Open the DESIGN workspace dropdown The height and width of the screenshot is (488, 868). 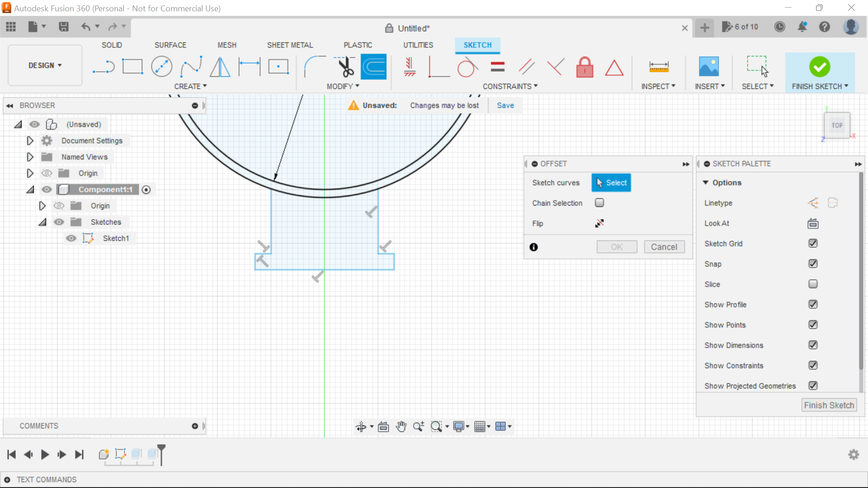click(44, 65)
